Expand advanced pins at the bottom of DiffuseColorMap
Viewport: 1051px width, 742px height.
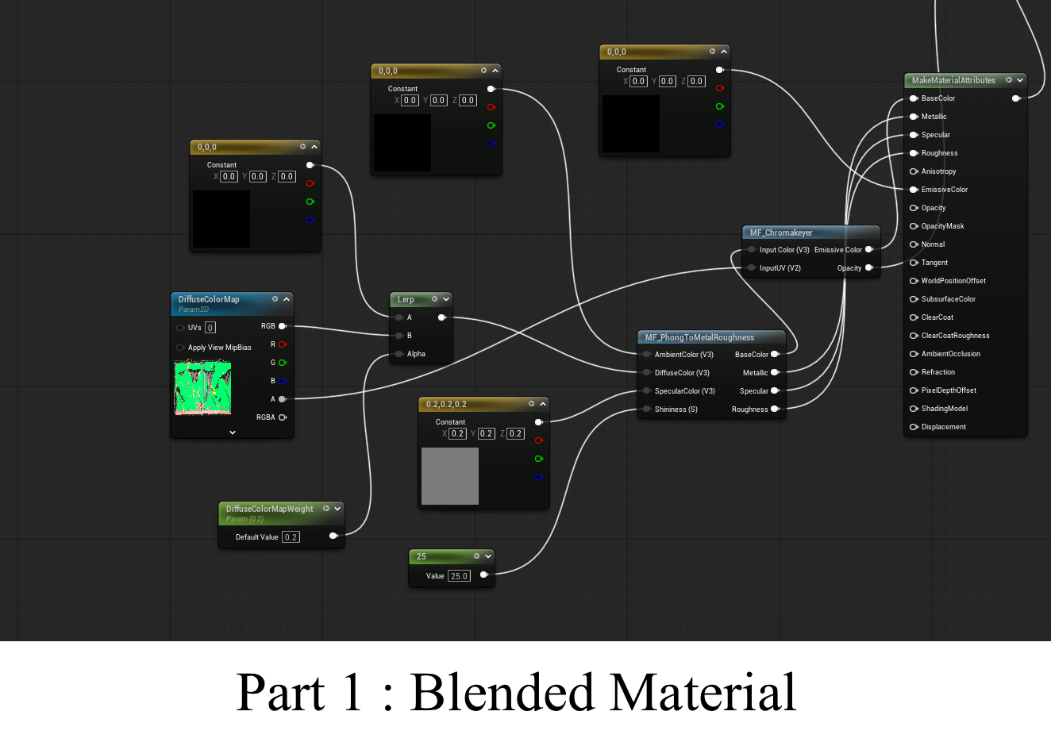[233, 433]
